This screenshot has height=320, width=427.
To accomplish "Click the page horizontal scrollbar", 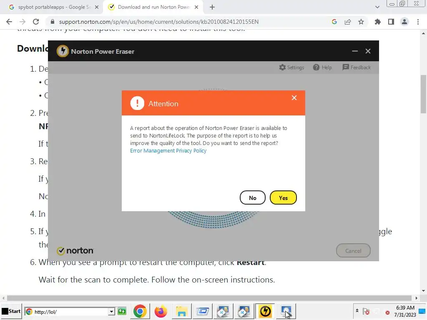I will click(209, 298).
